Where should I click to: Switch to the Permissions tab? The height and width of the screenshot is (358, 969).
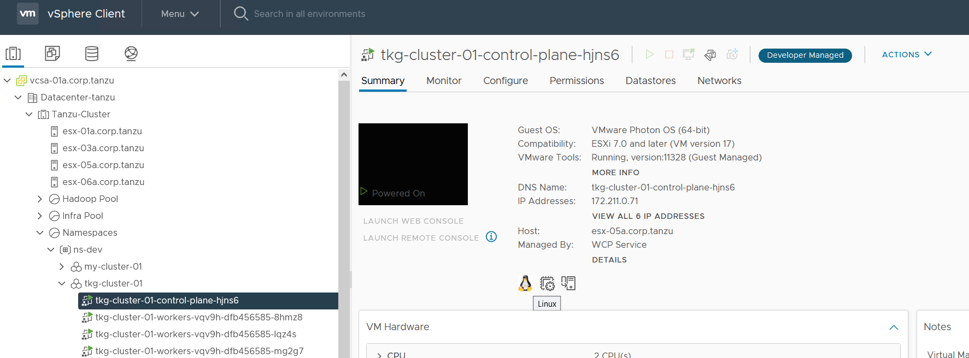[x=577, y=81]
